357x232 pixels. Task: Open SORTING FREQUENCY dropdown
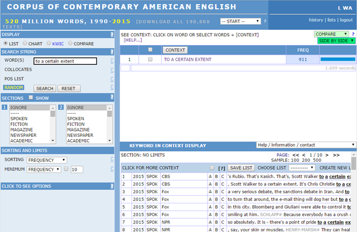click(x=46, y=160)
